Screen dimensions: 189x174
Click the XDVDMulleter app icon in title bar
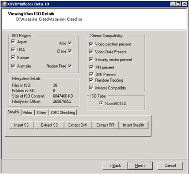point(4,4)
